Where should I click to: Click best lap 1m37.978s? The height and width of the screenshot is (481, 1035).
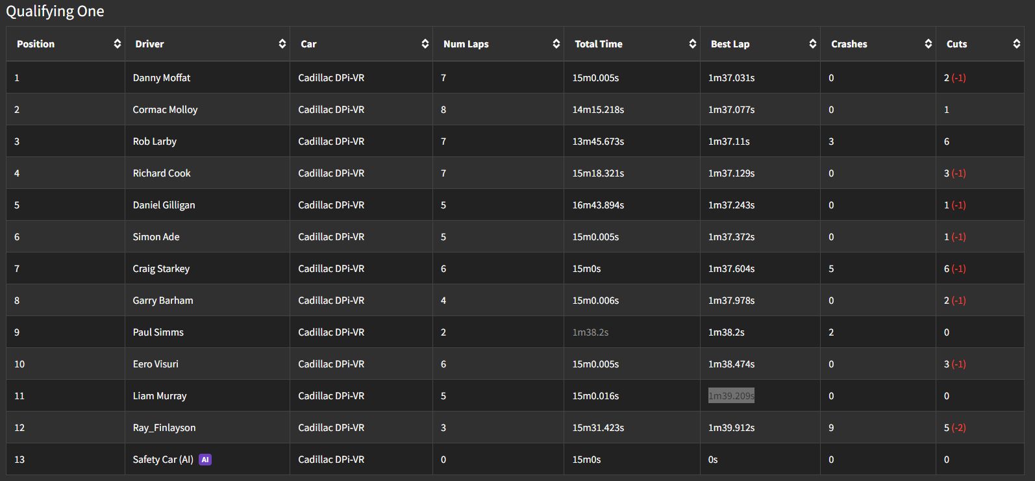pyautogui.click(x=731, y=301)
